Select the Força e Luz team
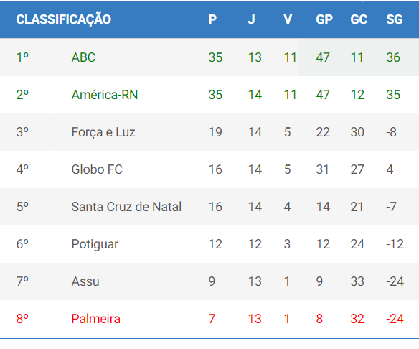419x349 pixels. tap(103, 132)
